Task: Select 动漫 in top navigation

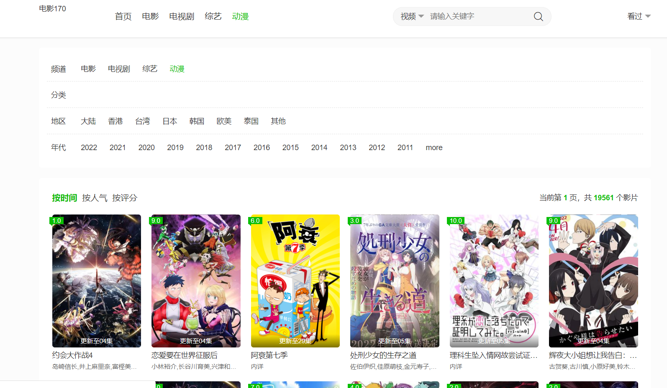Action: (x=240, y=16)
